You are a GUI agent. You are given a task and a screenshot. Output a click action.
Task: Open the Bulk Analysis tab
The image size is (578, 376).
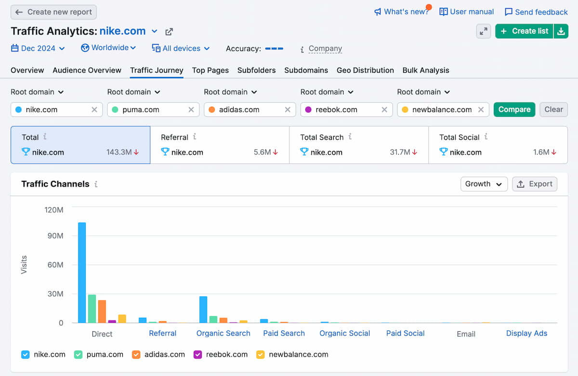[426, 70]
